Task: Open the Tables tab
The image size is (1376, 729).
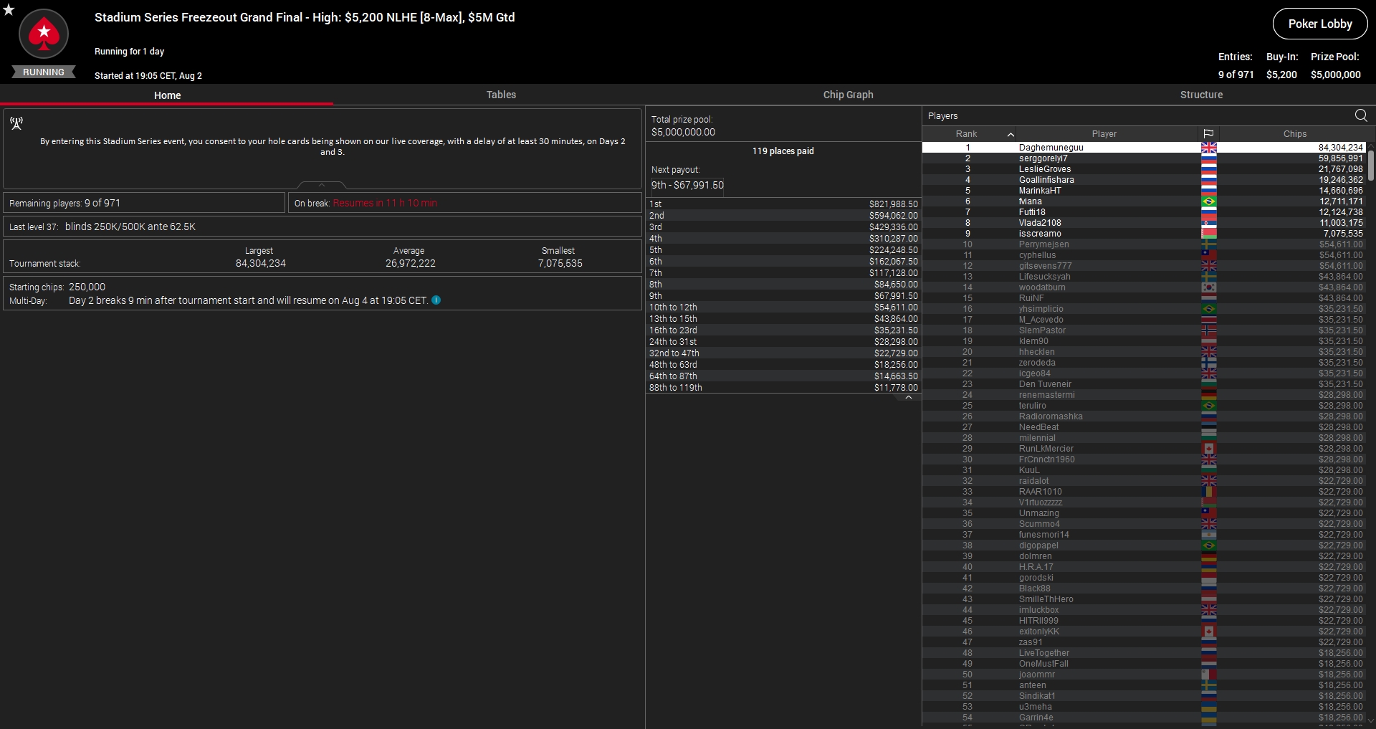Action: click(x=501, y=95)
